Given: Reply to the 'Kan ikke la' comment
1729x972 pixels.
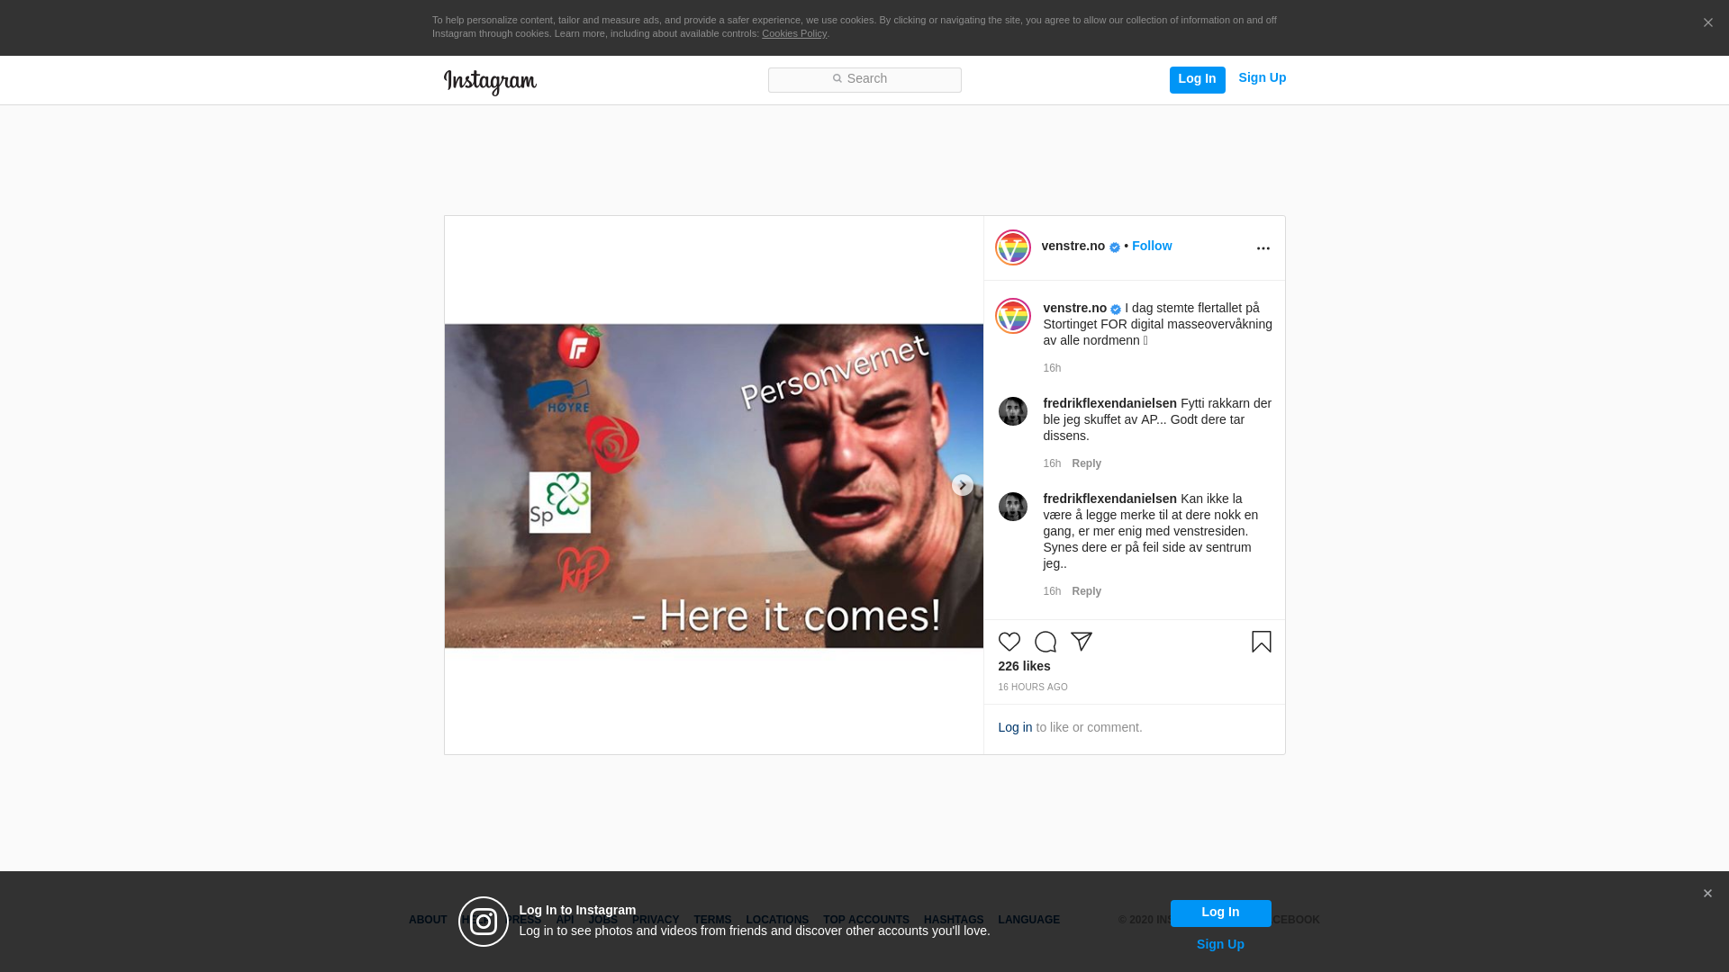Looking at the screenshot, I should 1086,591.
